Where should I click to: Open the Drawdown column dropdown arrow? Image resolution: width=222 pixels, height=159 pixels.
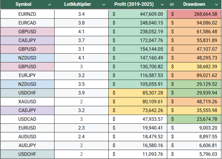tap(216, 5)
